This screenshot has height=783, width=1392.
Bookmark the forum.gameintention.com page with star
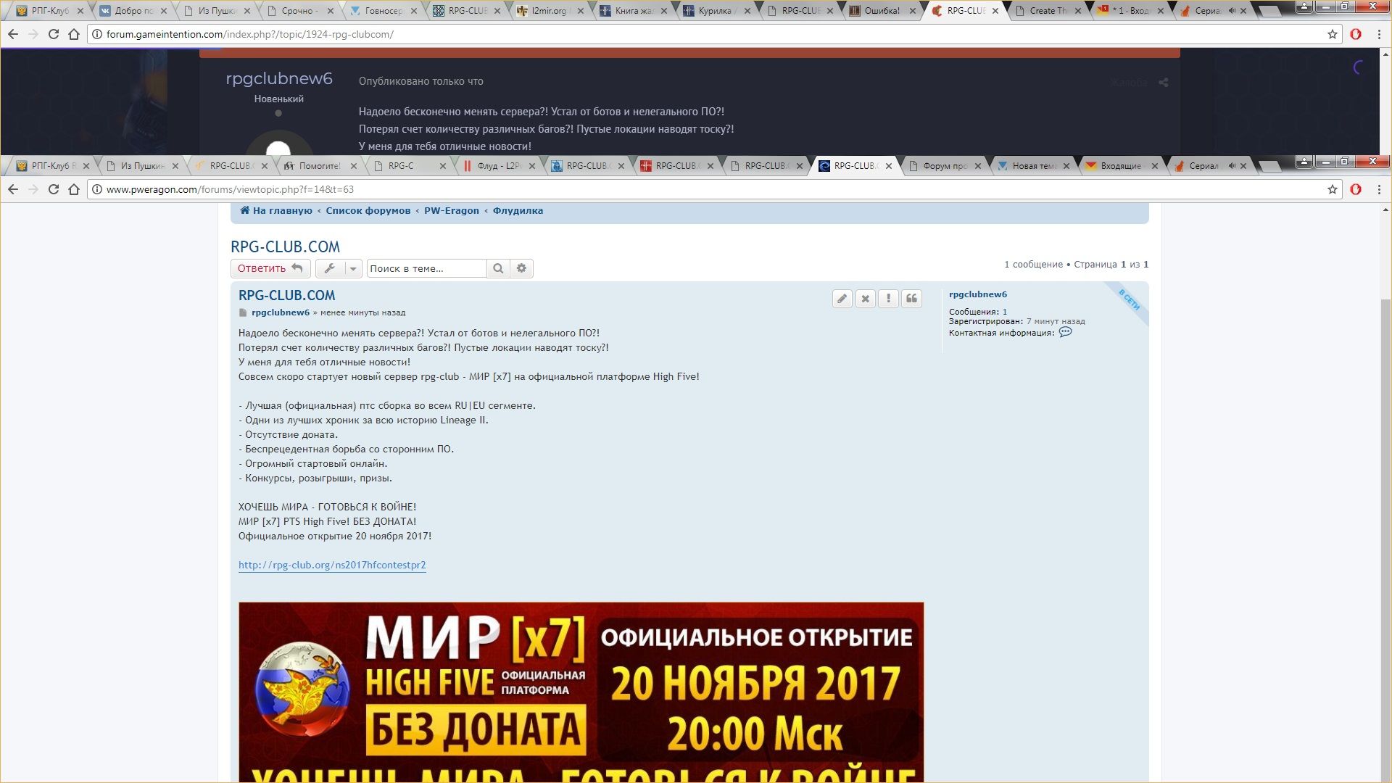point(1332,34)
